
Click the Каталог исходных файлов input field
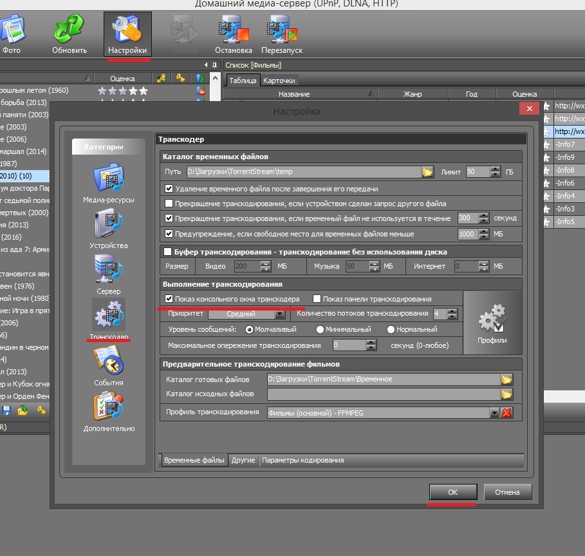click(x=383, y=394)
